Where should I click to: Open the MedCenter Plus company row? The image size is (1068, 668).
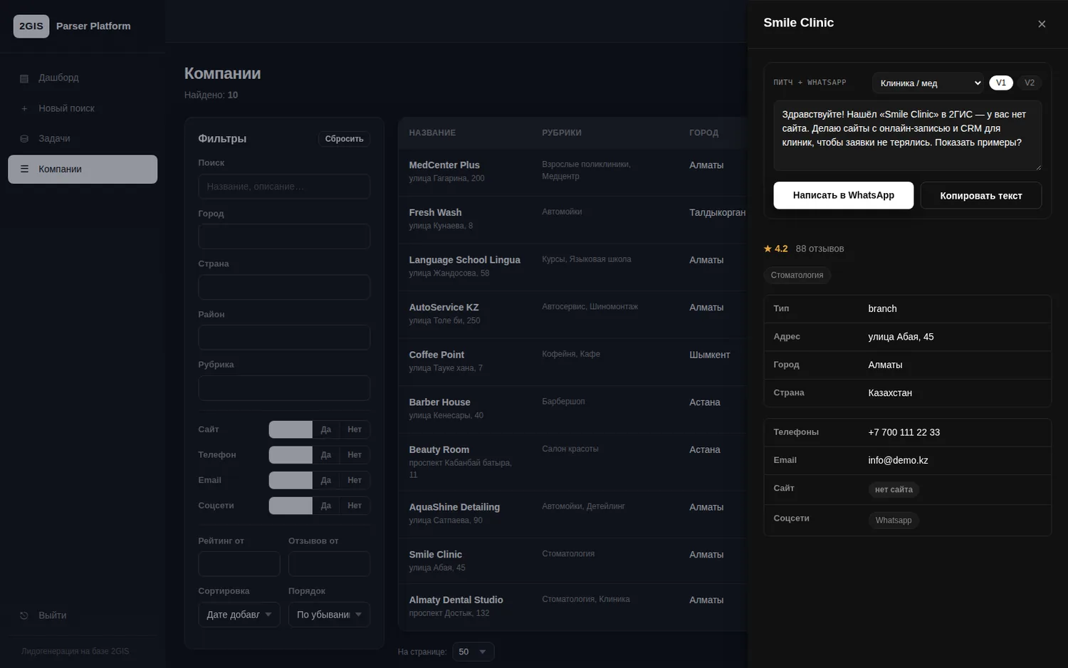click(x=572, y=172)
